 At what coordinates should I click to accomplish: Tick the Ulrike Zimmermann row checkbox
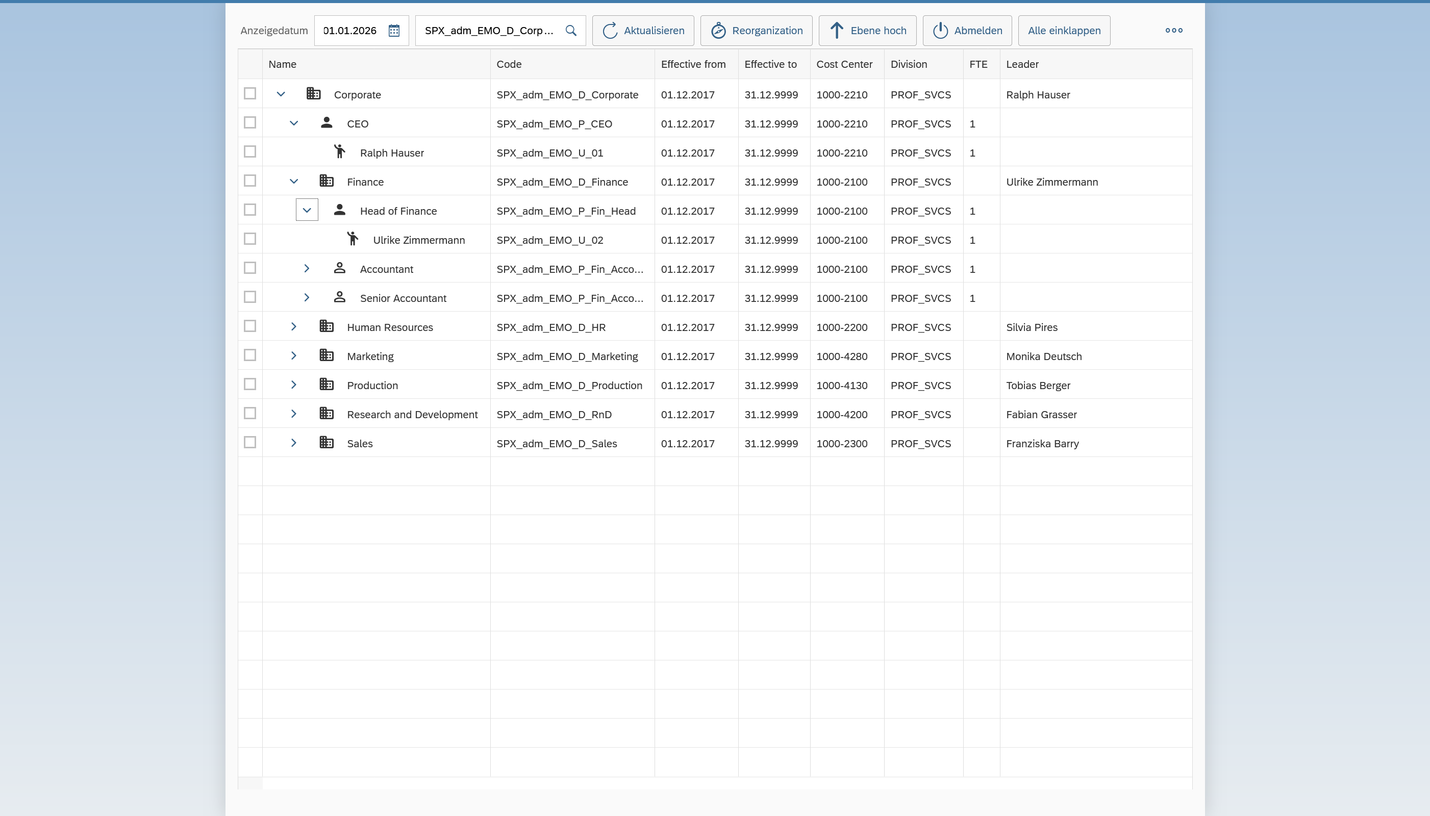(250, 239)
